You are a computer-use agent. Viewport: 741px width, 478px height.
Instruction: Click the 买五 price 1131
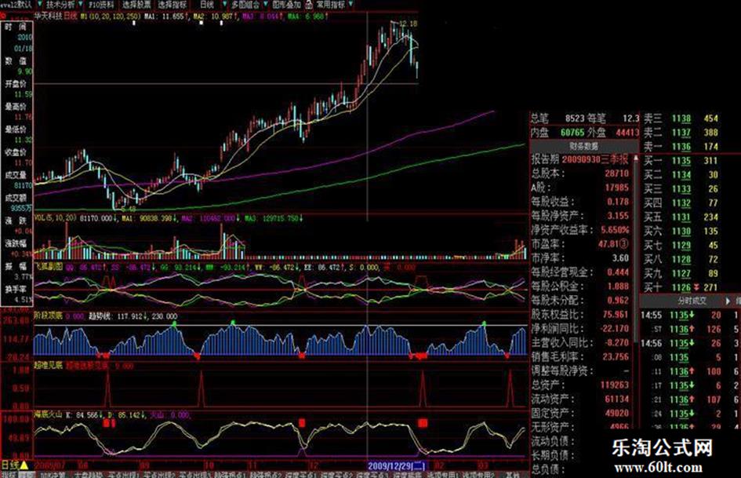681,217
